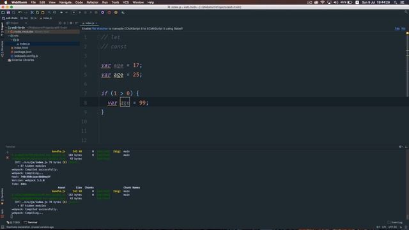Click the number 17 in editor

tap(136, 65)
